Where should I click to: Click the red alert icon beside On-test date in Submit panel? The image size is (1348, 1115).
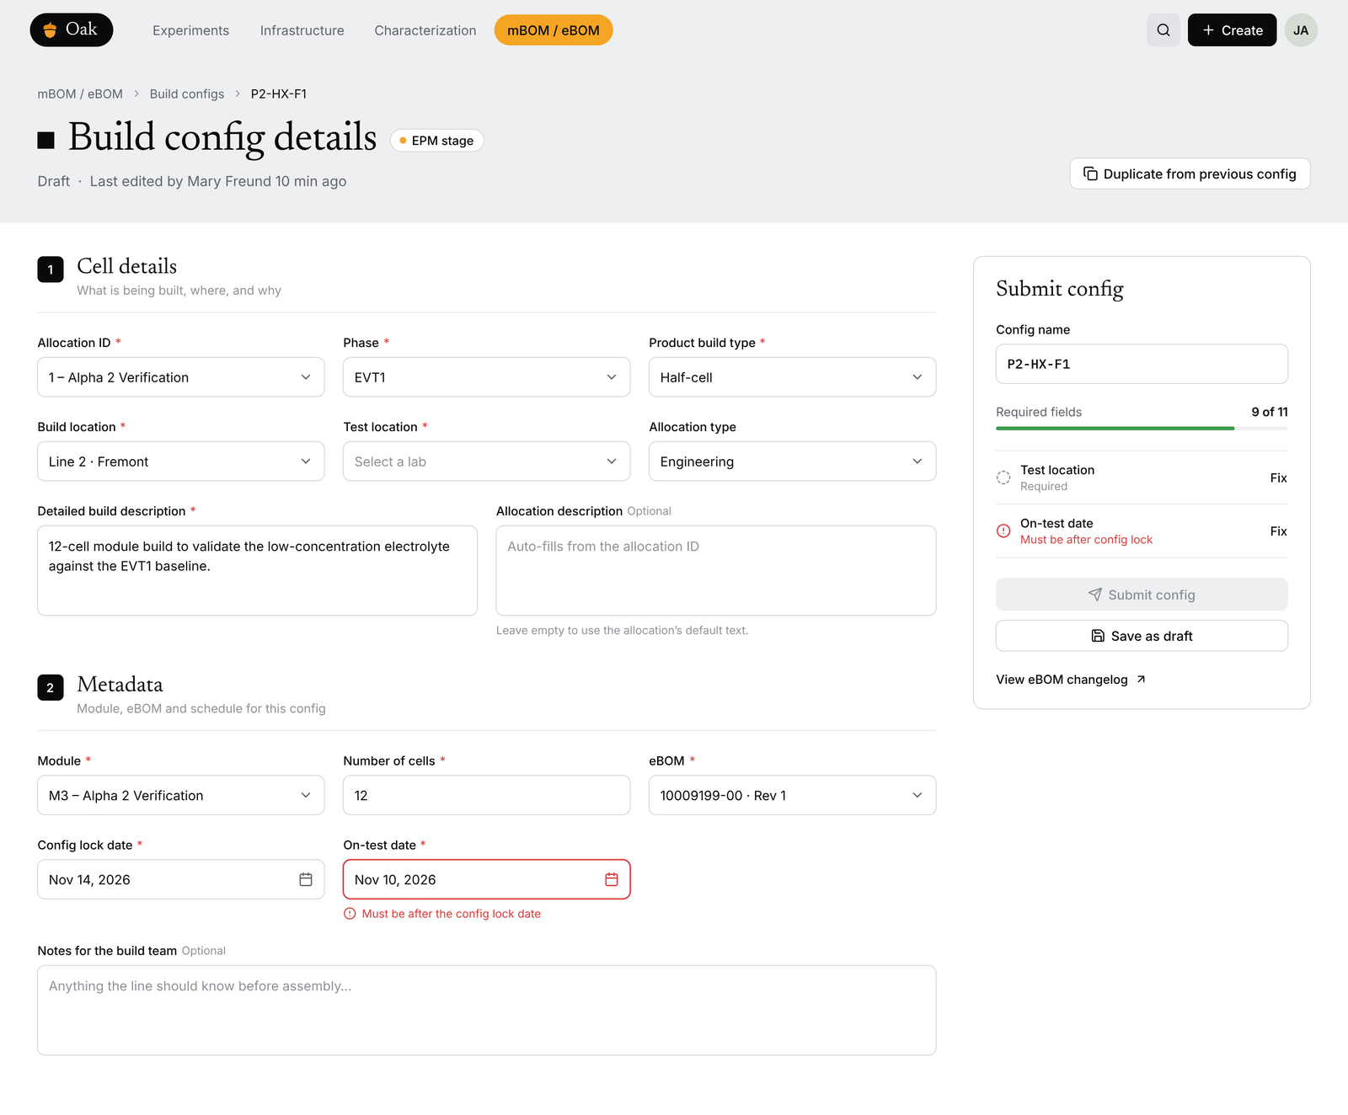1003,531
